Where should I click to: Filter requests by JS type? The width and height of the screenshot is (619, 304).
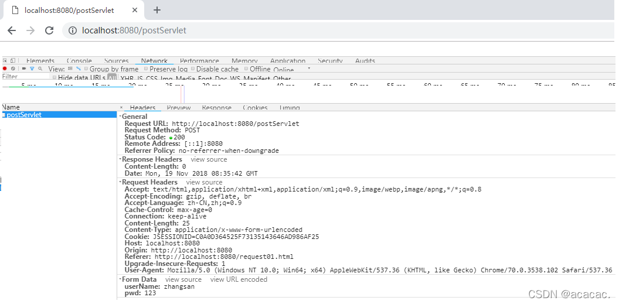(140, 78)
